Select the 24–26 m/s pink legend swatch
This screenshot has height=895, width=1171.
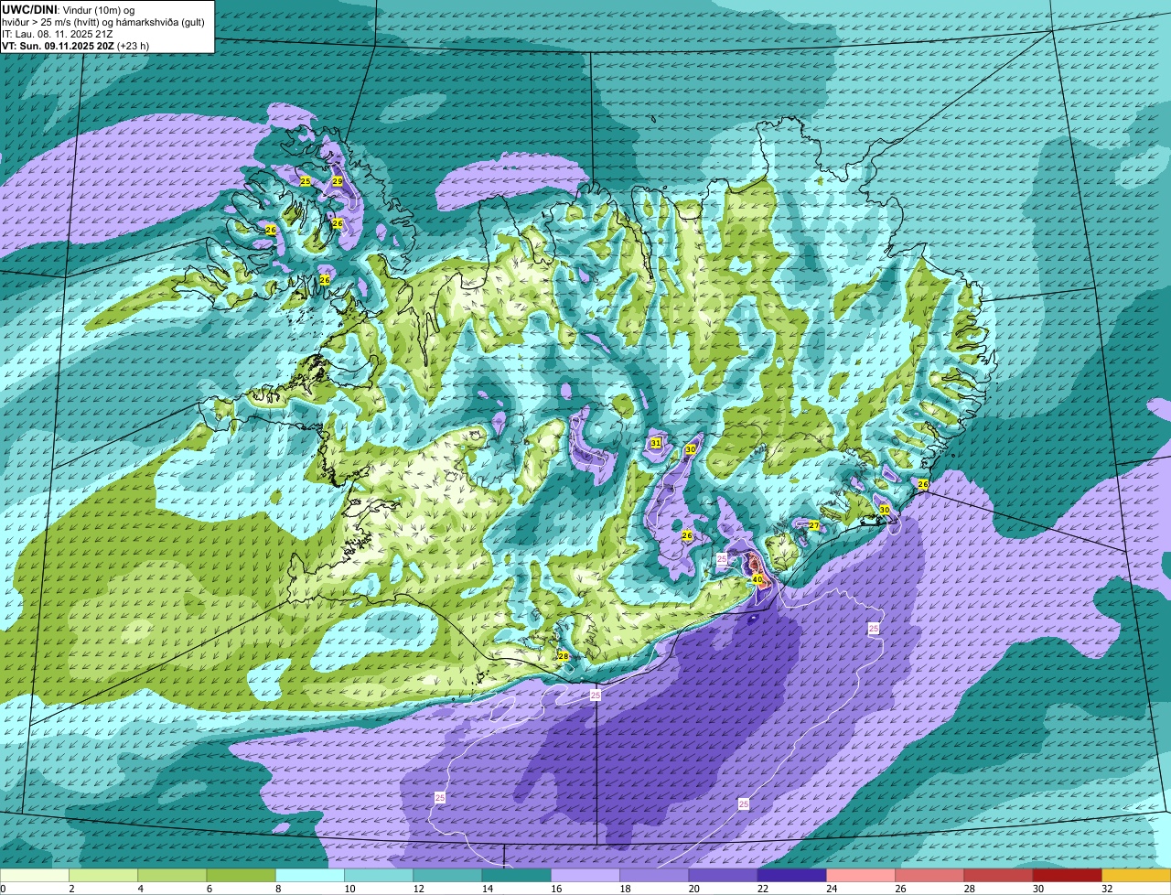[x=861, y=876]
